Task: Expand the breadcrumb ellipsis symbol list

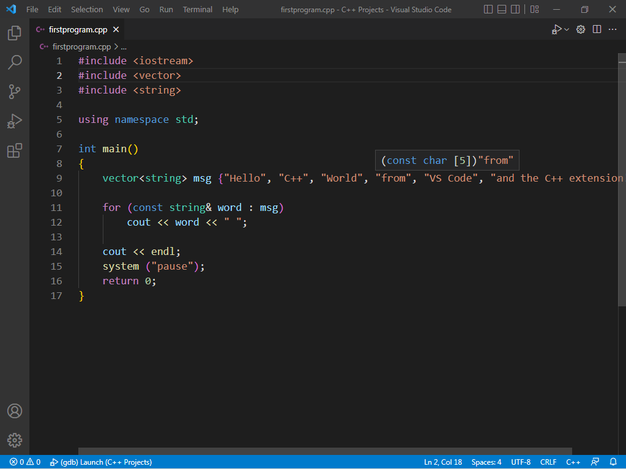Action: [124, 46]
